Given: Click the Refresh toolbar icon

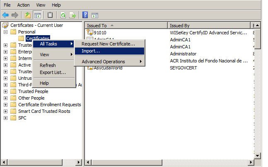Looking at the screenshot, I should coord(63,15).
